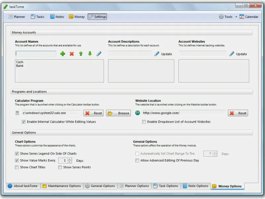Switch to the Planner Options tab
The image size is (265, 199).
(134, 186)
